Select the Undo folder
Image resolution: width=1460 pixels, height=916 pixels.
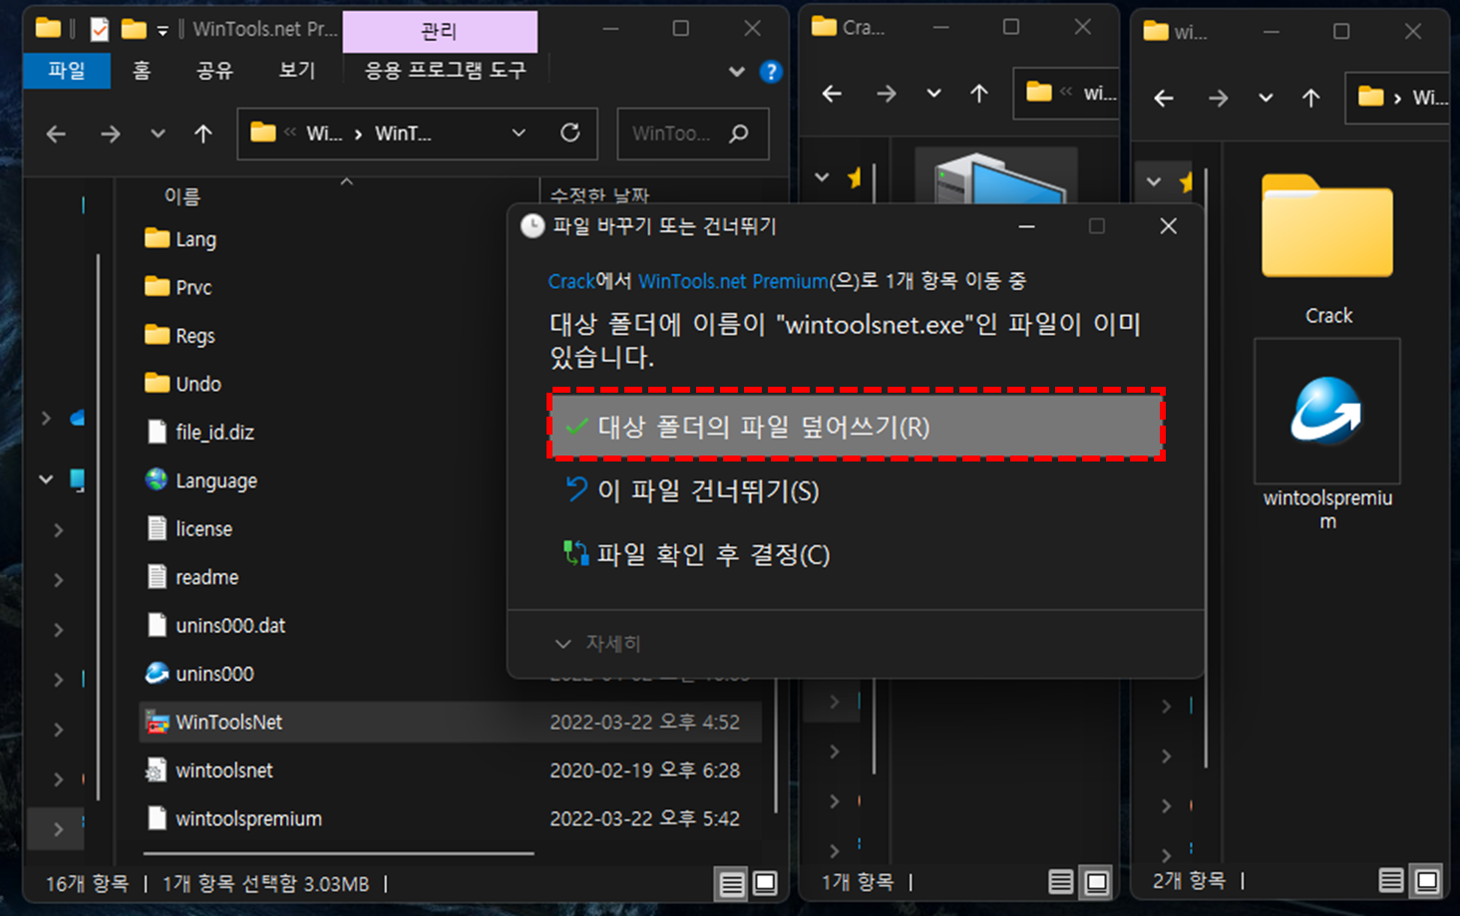coord(183,384)
